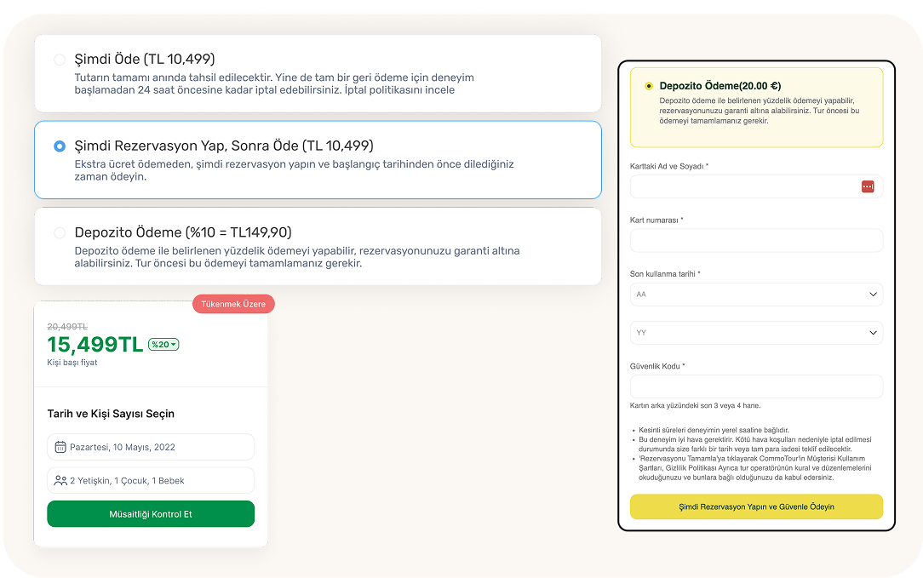Image resolution: width=923 pixels, height=578 pixels.
Task: Select Şimdi Rezervasyon Yap, Sonra Öde radio
Action: point(60,146)
